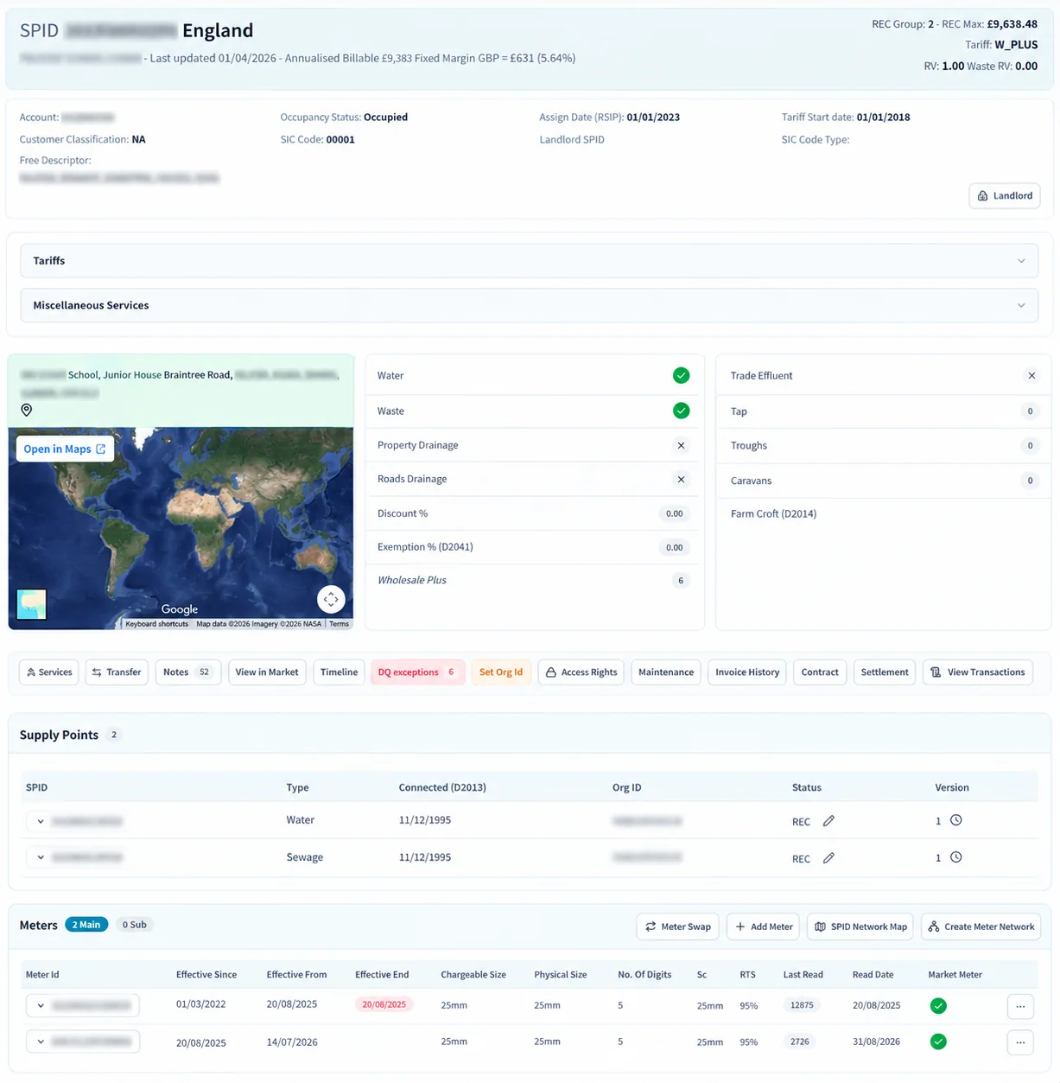
Task: View version history for Sewage supply point
Action: [956, 857]
